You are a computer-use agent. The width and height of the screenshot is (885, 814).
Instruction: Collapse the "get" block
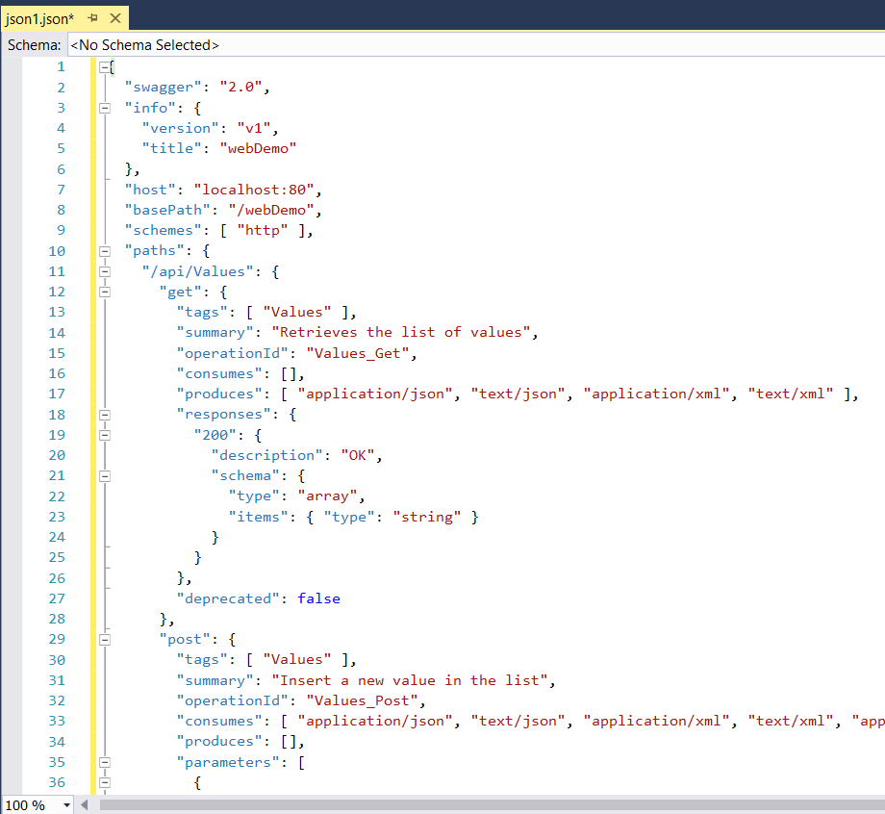pyautogui.click(x=105, y=293)
